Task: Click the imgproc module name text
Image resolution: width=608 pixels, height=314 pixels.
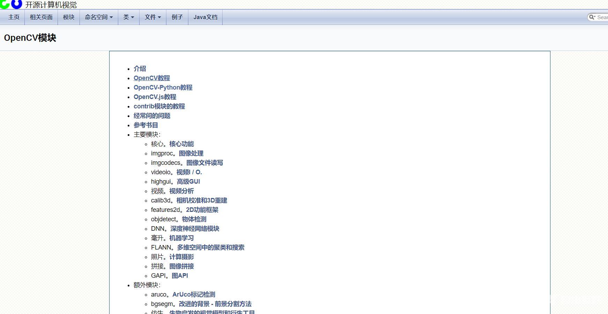Action: point(162,153)
